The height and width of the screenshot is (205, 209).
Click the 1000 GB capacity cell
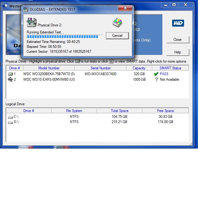click(x=139, y=79)
